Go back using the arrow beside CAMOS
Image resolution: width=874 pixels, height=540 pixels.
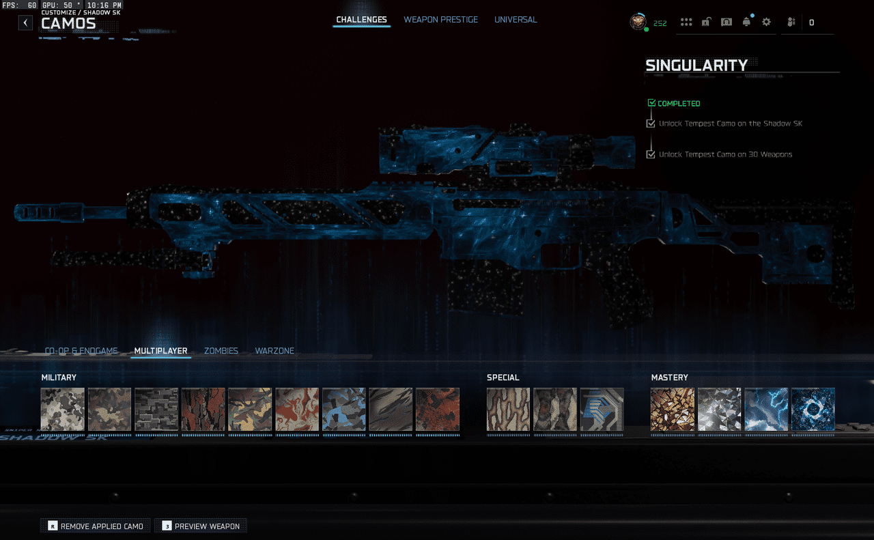25,23
